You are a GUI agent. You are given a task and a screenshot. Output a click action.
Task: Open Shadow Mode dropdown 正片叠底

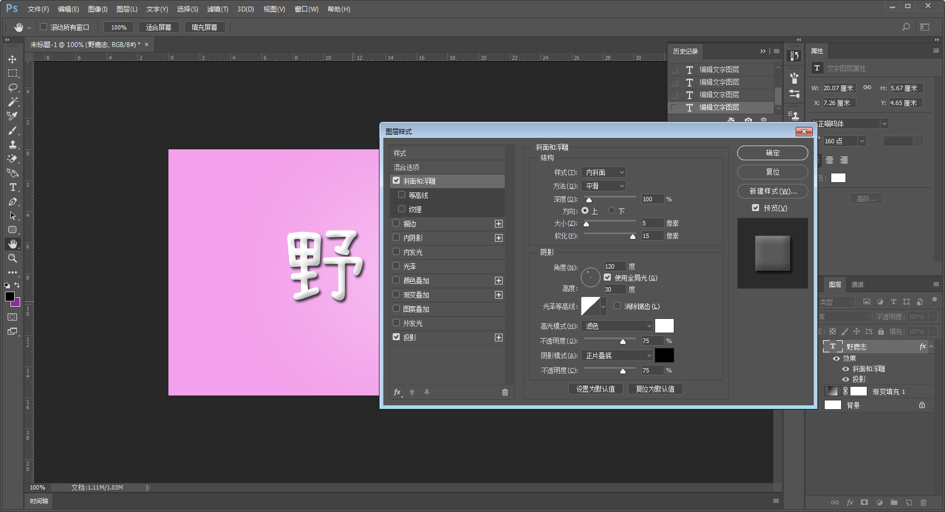click(x=617, y=356)
